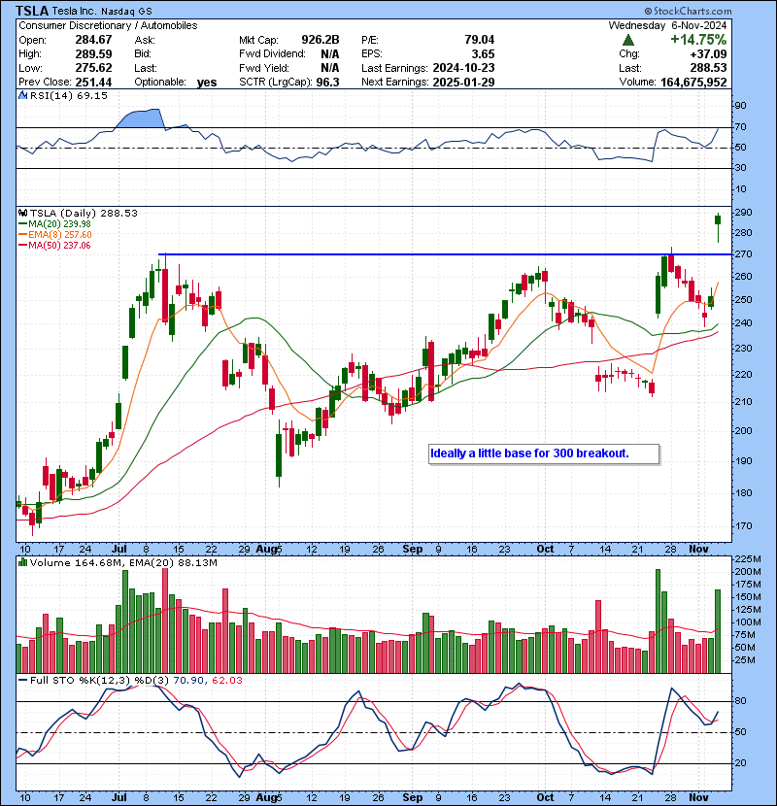Image resolution: width=777 pixels, height=806 pixels.
Task: Click the Last Earnings date 2024-10-23
Action: tap(463, 68)
